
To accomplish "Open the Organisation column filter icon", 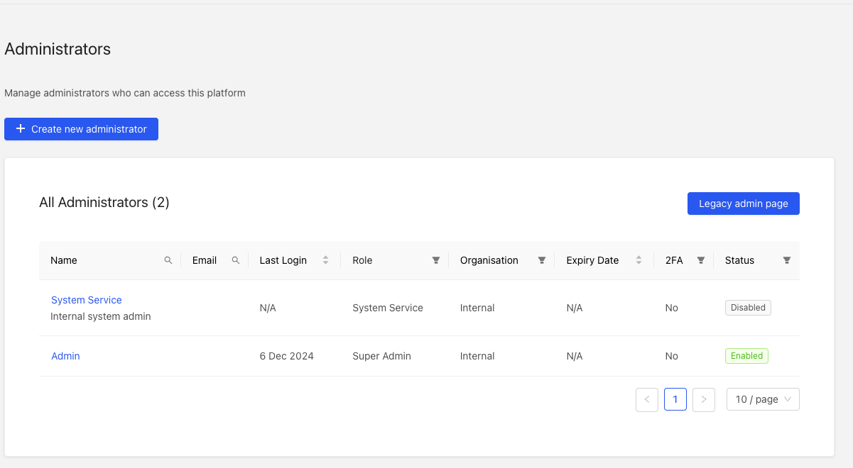I will pos(542,260).
